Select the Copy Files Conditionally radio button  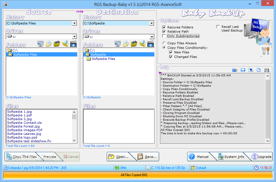(x=164, y=48)
